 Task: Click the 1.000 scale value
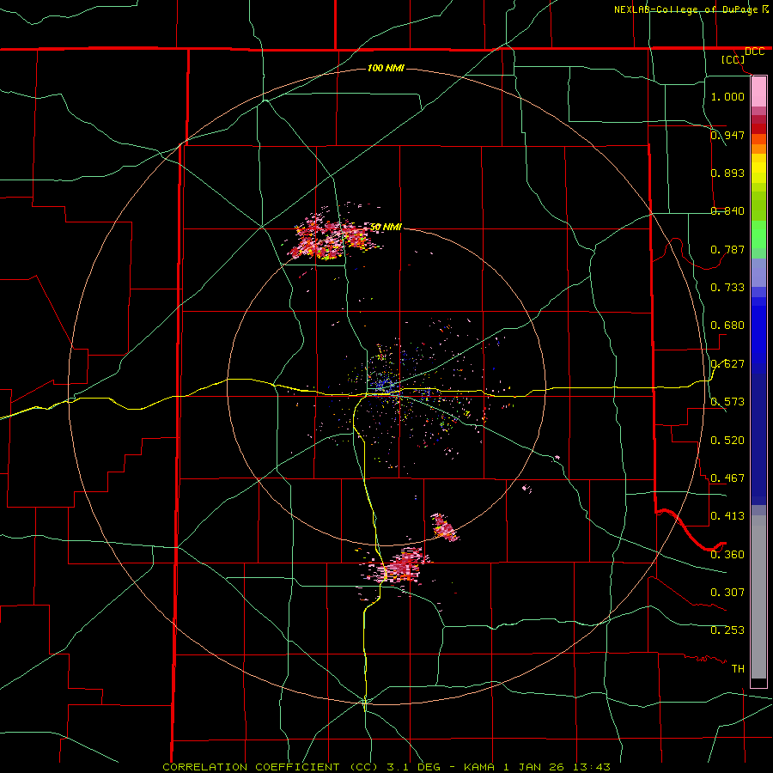pyautogui.click(x=727, y=96)
